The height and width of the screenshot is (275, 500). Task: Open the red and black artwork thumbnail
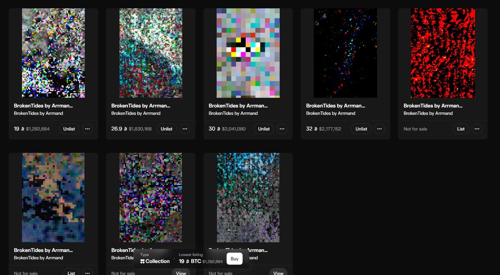(x=443, y=53)
